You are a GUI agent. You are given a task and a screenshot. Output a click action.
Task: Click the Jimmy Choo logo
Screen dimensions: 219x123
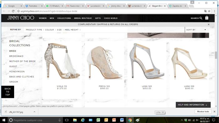[21, 18]
